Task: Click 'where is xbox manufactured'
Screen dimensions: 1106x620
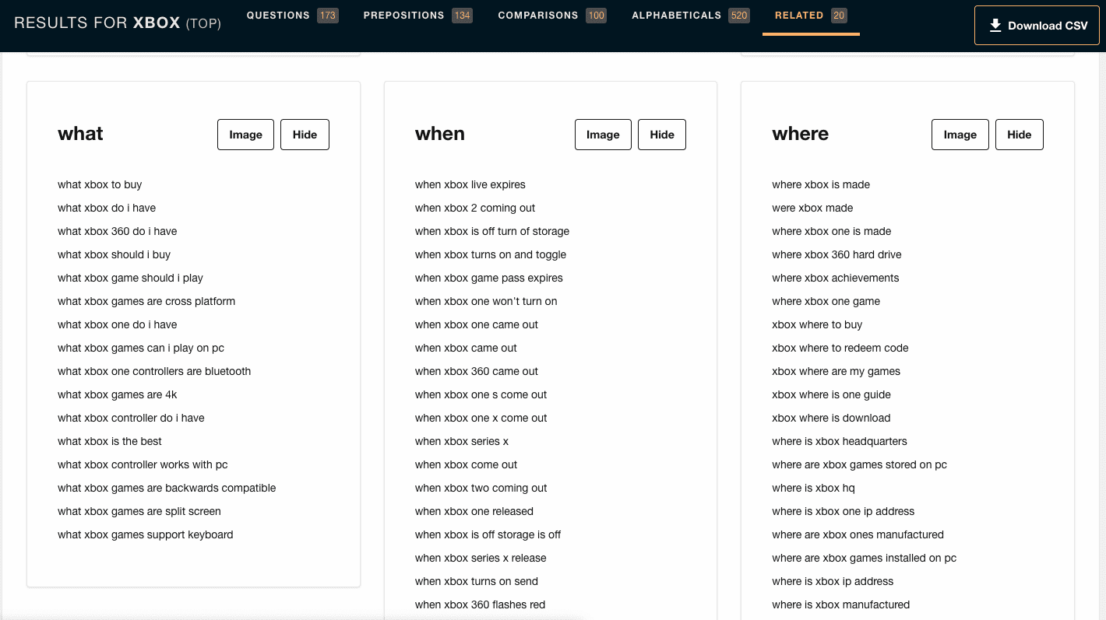Action: 841,604
